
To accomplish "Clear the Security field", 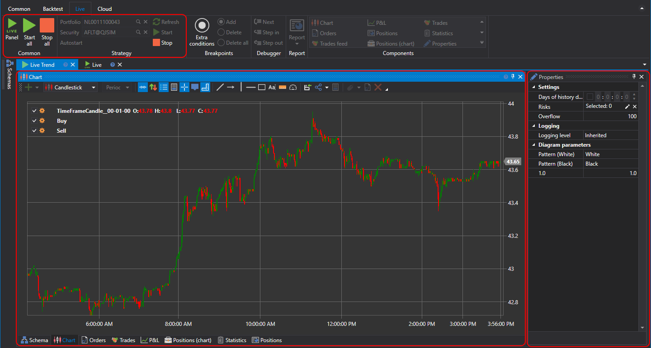I will (146, 32).
